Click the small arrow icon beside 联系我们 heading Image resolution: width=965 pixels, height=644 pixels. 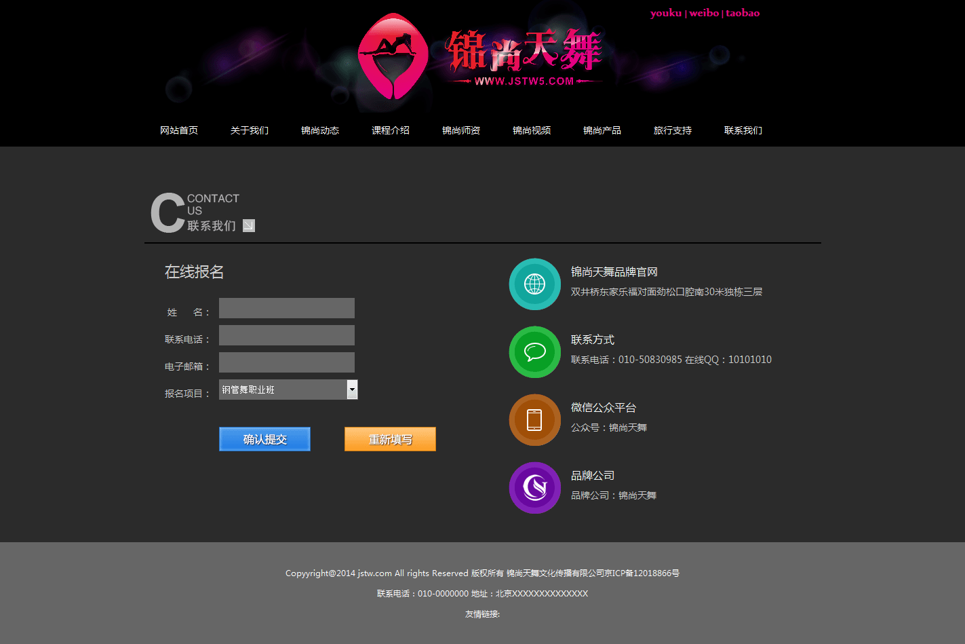(249, 225)
